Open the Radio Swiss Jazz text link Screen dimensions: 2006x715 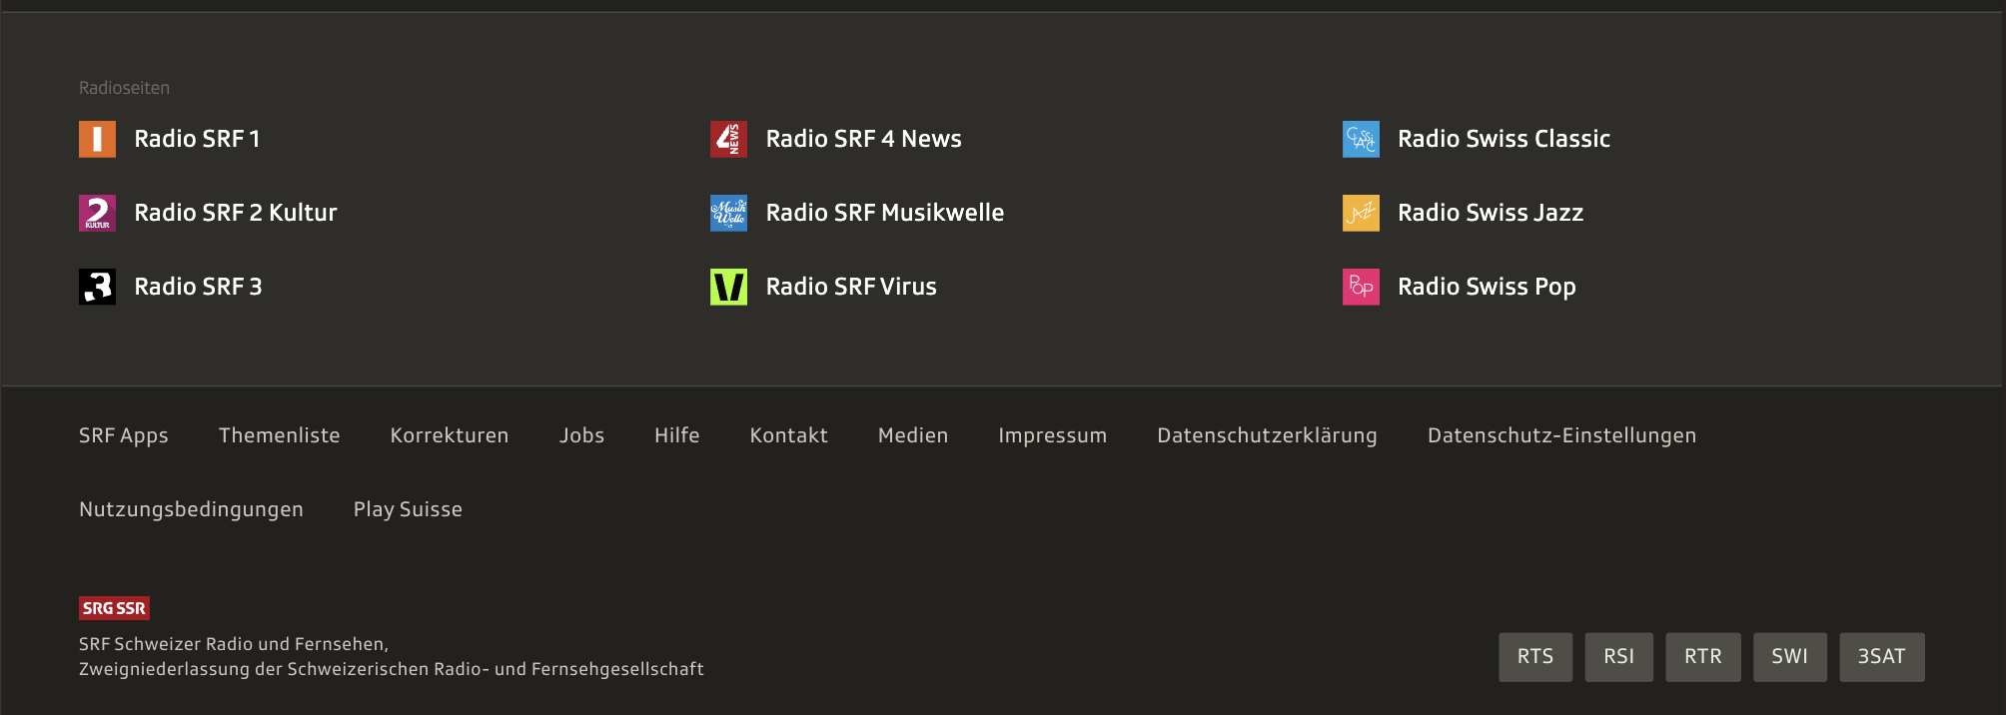1491,213
